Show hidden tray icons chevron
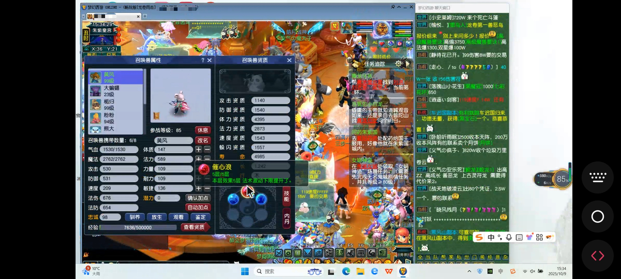 click(x=469, y=272)
